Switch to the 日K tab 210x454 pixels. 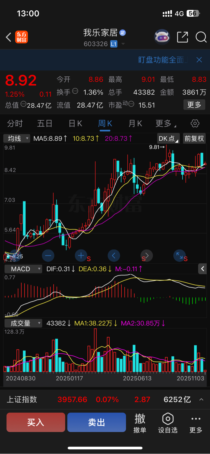[75, 124]
